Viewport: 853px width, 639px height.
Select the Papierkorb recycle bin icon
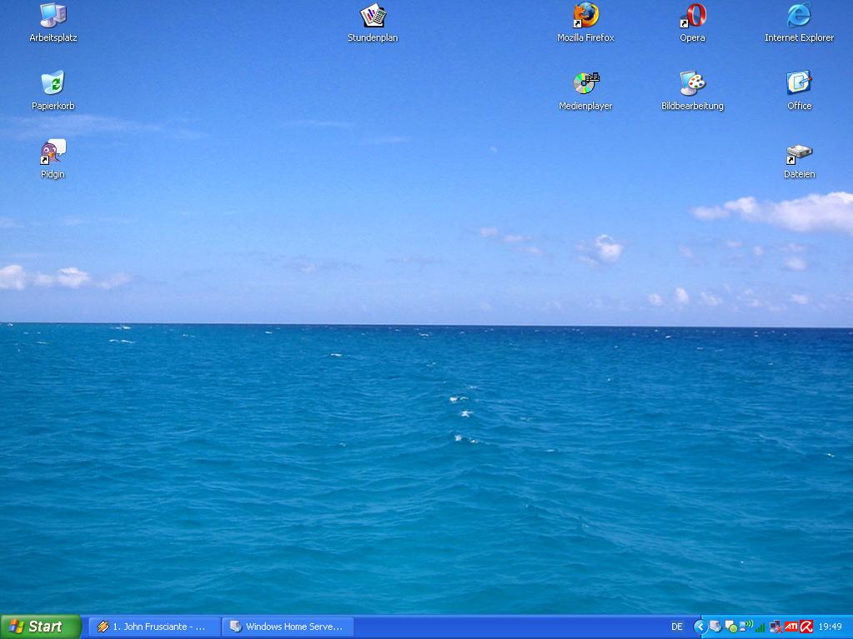coord(53,84)
